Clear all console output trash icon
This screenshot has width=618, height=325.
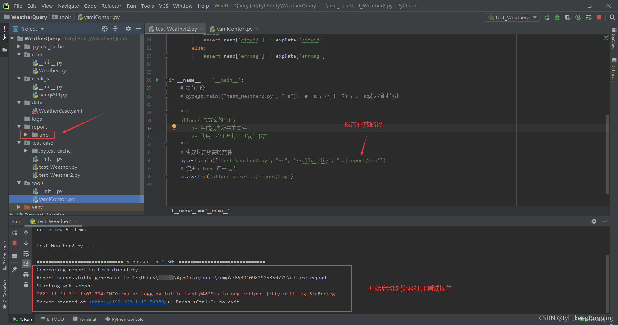(x=26, y=285)
